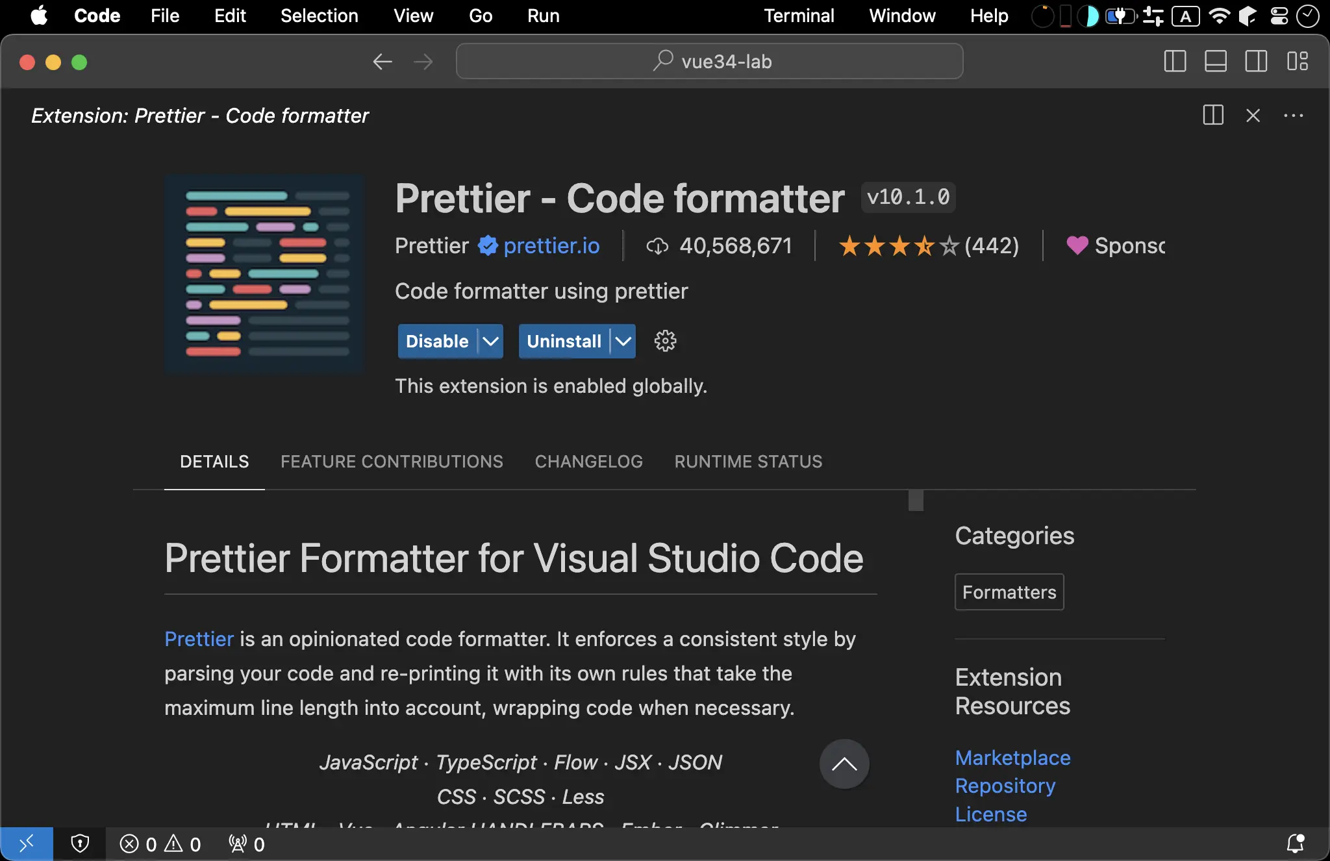Expand the Disable dropdown arrow

(x=491, y=341)
